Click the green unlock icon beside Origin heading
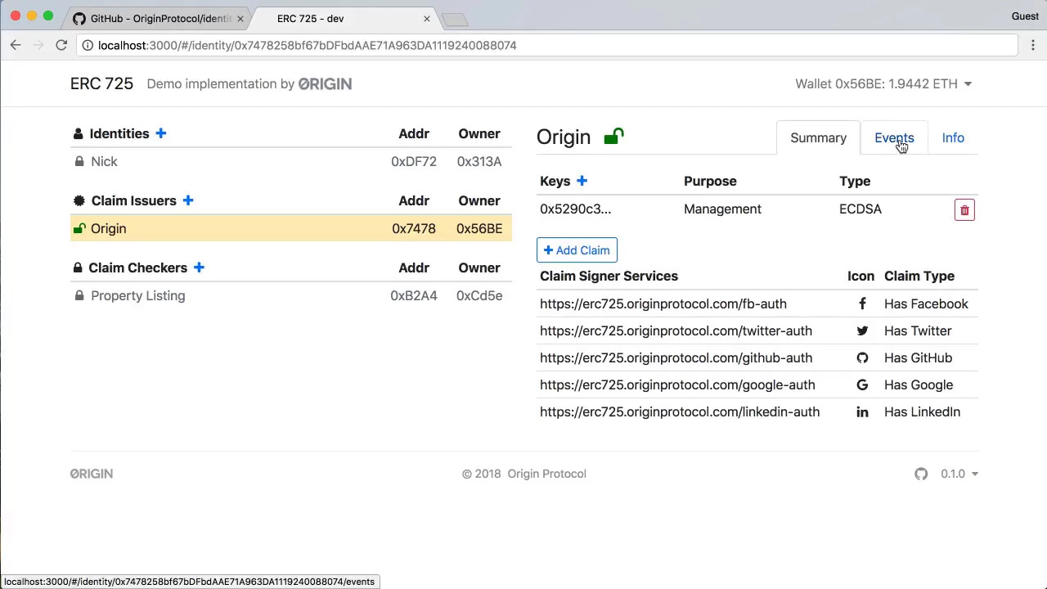This screenshot has height=589, width=1047. coord(614,137)
